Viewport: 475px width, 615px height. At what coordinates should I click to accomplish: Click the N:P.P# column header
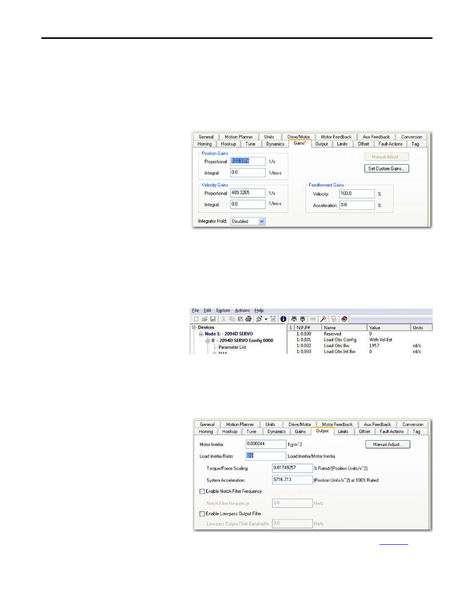tap(308, 328)
